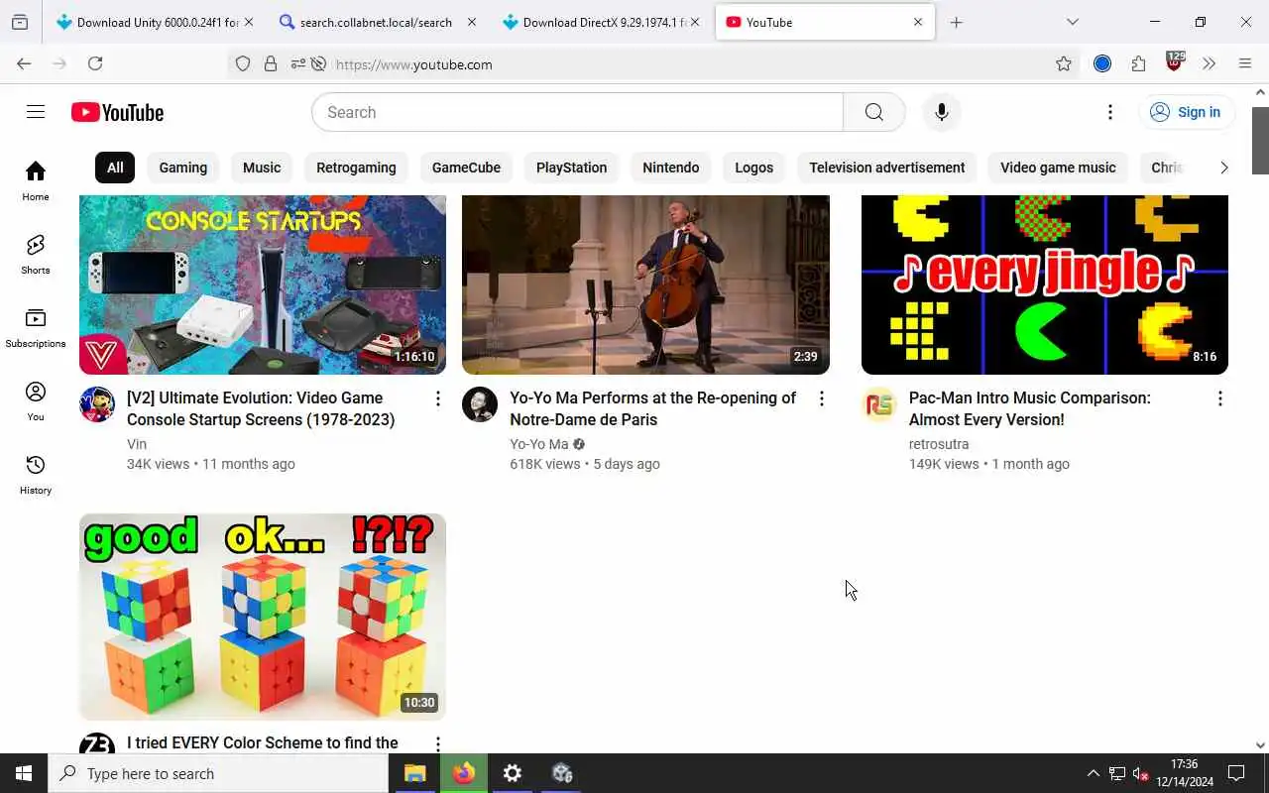1269x793 pixels.
Task: Select the Music filter chip
Action: 262,168
